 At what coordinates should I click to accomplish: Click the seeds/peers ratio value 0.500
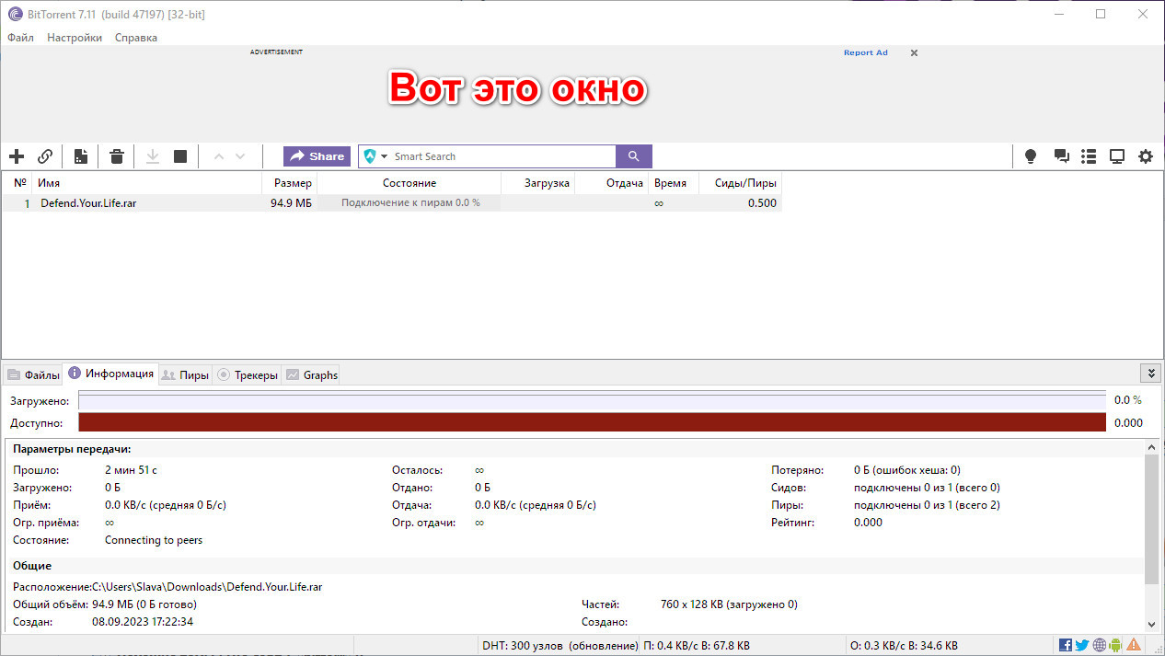click(x=762, y=203)
